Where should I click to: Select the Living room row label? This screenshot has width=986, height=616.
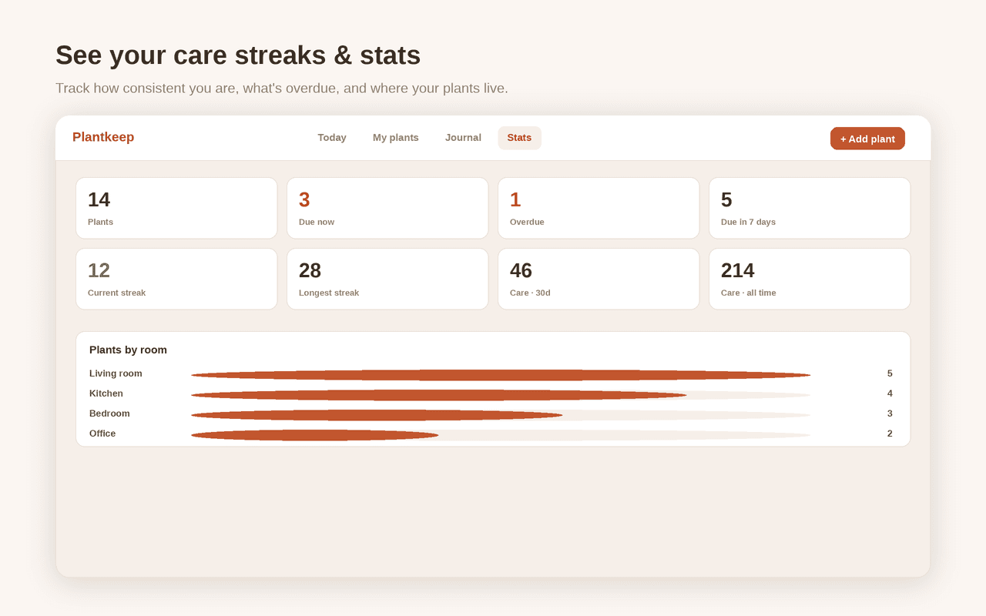[x=116, y=373]
